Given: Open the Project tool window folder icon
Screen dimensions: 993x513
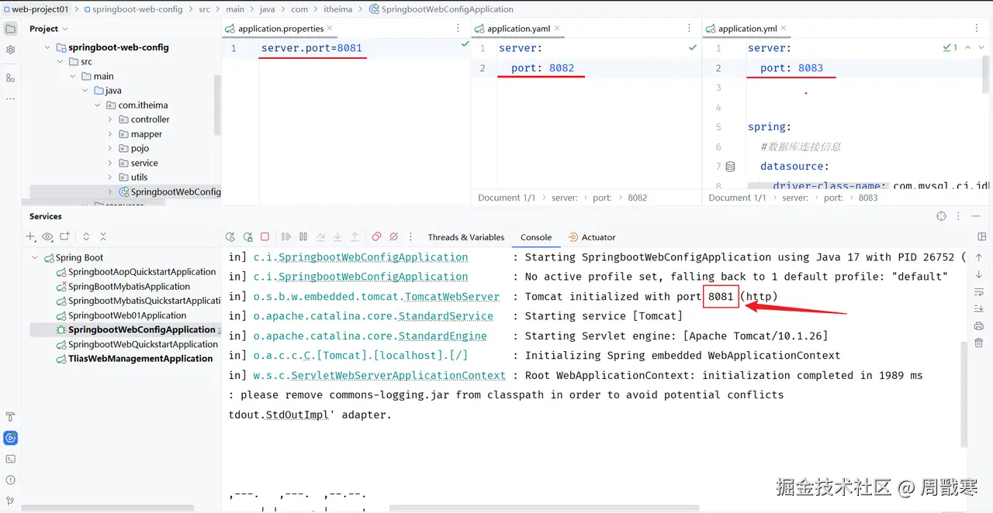Looking at the screenshot, I should coord(10,29).
